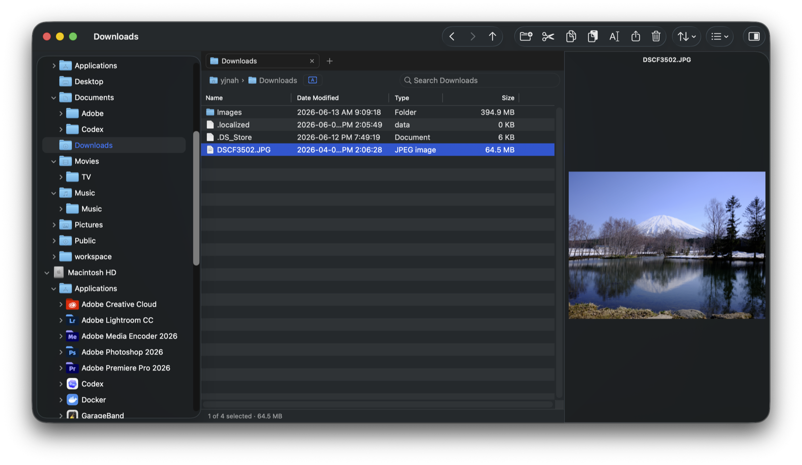
Task: Collapse the Macintosh HD tree
Action: (x=47, y=273)
